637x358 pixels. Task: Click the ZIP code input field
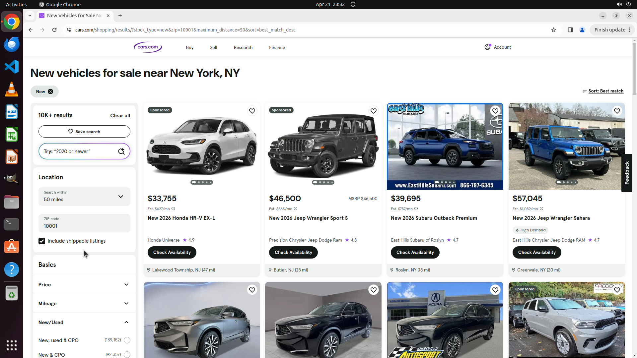pos(84,226)
